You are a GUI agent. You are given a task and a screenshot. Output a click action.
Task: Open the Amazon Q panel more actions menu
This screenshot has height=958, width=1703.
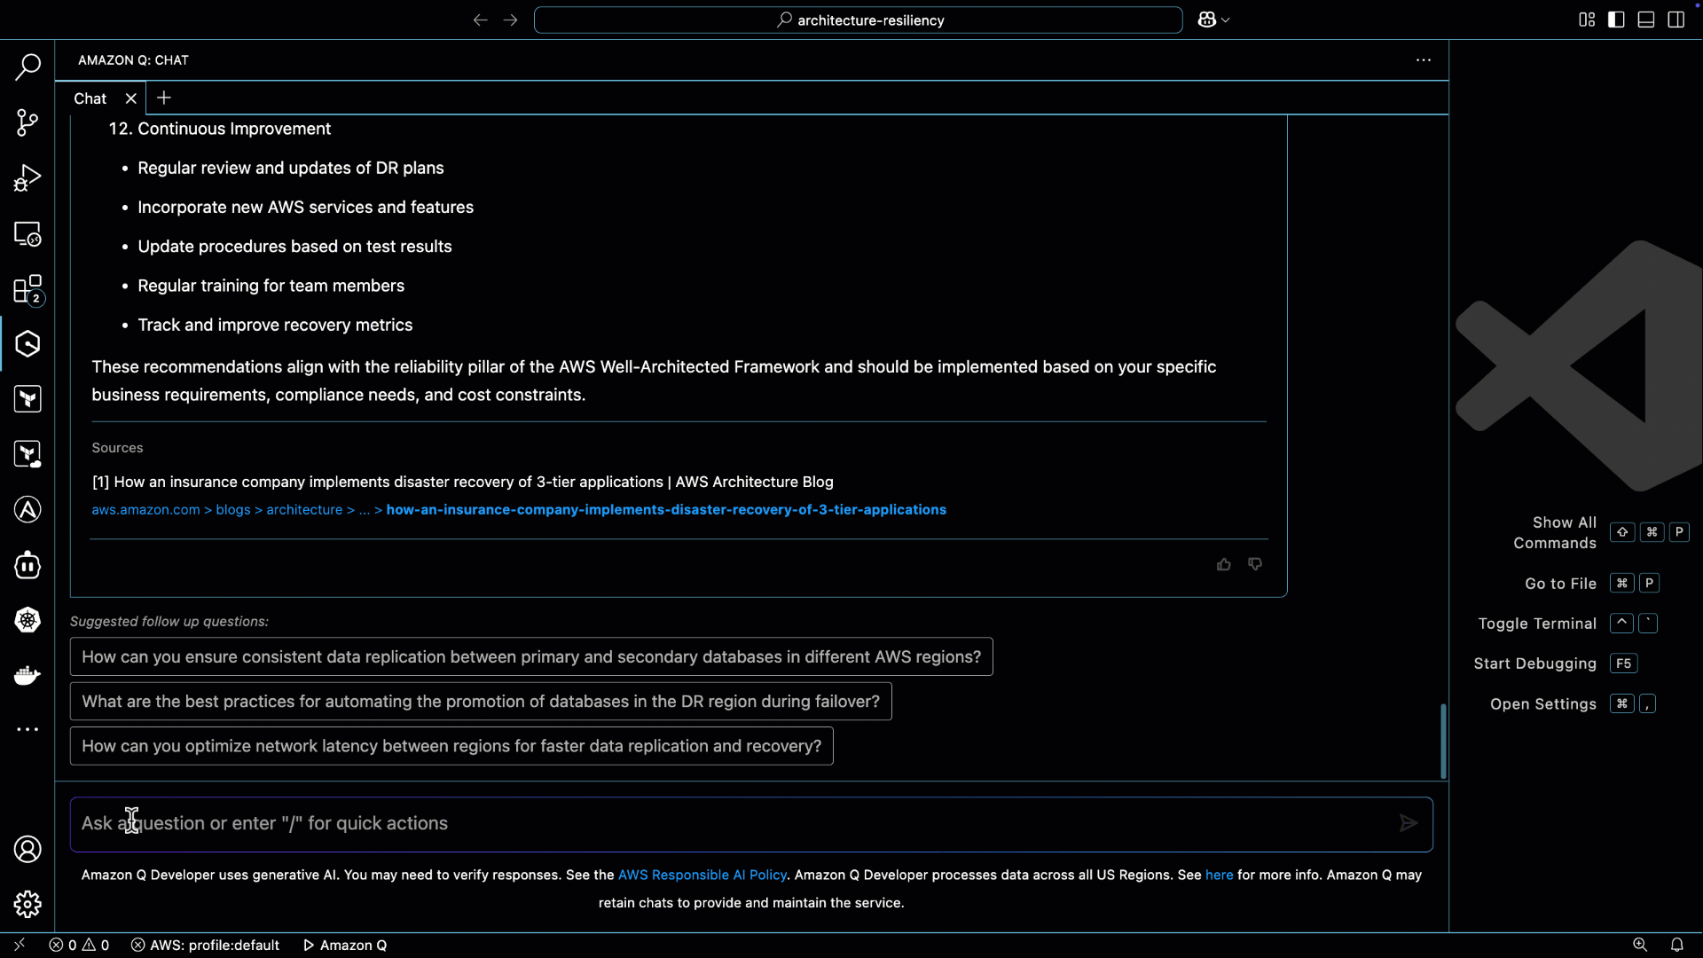[1424, 60]
